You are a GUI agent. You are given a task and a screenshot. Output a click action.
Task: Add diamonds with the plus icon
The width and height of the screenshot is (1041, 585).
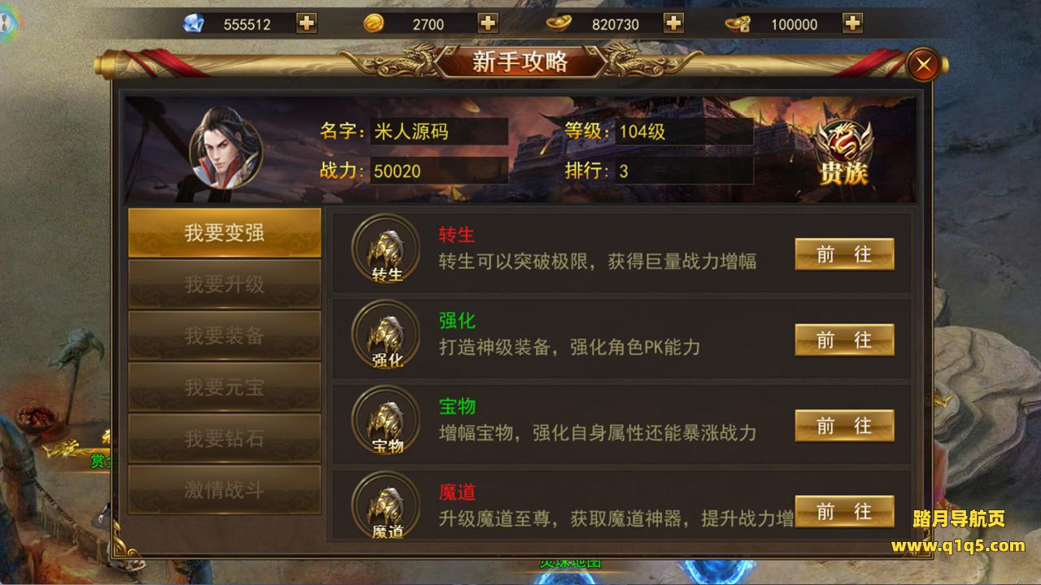click(307, 24)
